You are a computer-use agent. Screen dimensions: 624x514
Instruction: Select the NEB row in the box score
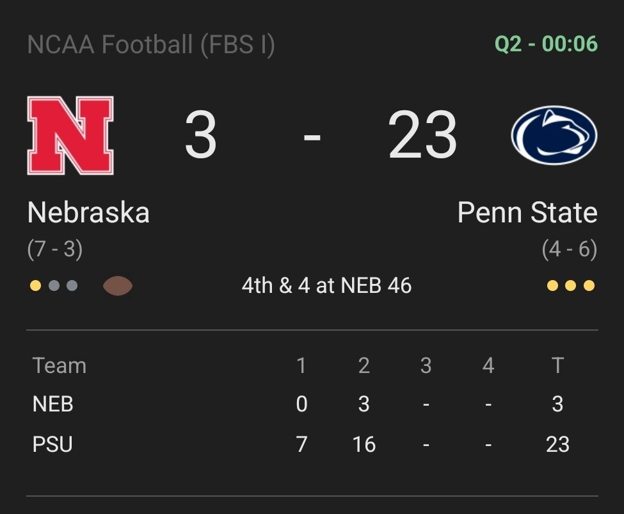pos(53,404)
